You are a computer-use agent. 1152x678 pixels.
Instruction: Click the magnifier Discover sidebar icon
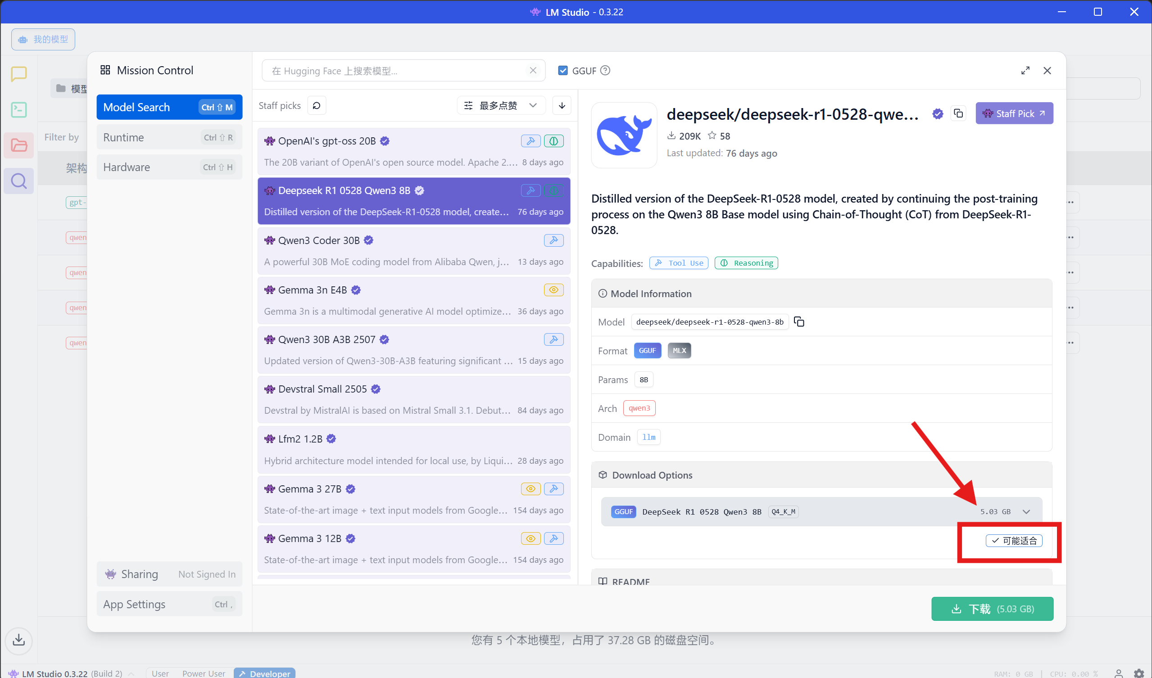click(x=19, y=181)
